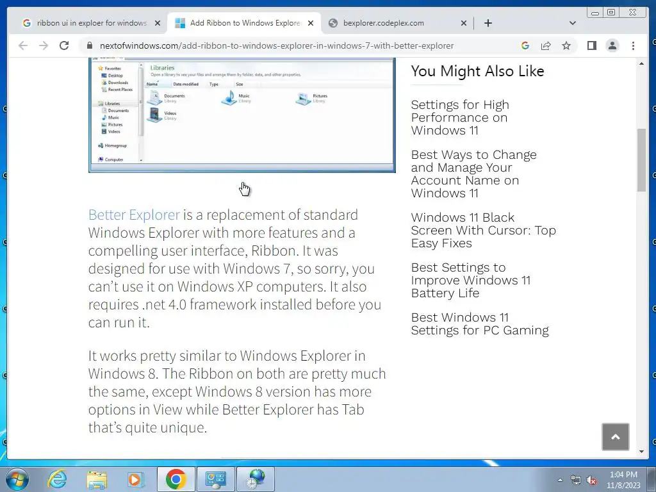Reload the current page
Viewport: 656px width, 492px height.
pos(64,45)
